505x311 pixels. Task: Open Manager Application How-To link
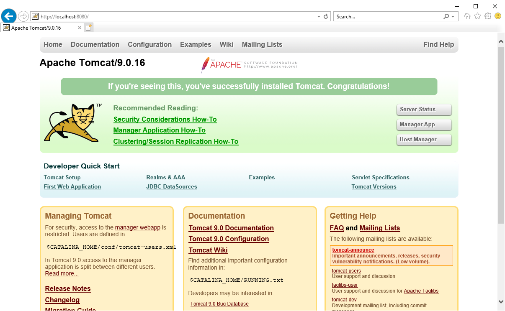[160, 130]
